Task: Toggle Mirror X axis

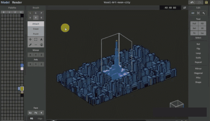Action: [30, 55]
